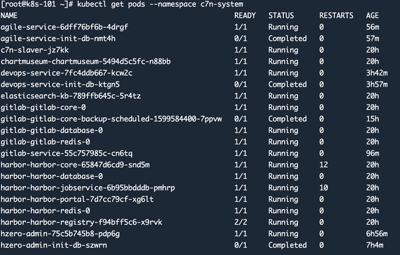Click the STATUS column header

coord(281,16)
